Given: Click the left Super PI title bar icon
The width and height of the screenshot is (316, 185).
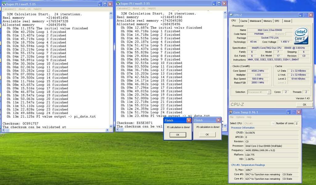Looking at the screenshot, I should pyautogui.click(x=4, y=4).
